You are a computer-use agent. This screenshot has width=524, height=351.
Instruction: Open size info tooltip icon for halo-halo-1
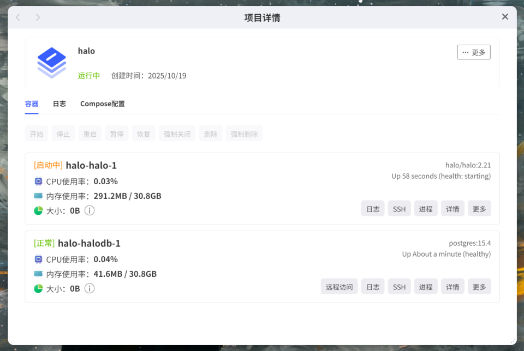(89, 210)
